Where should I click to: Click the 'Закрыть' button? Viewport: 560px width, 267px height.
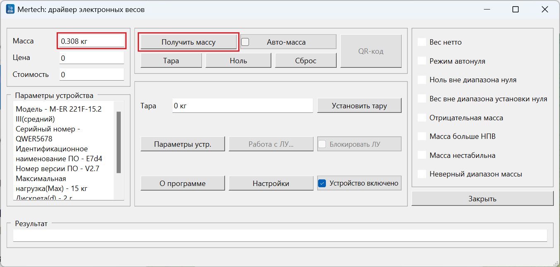point(482,199)
